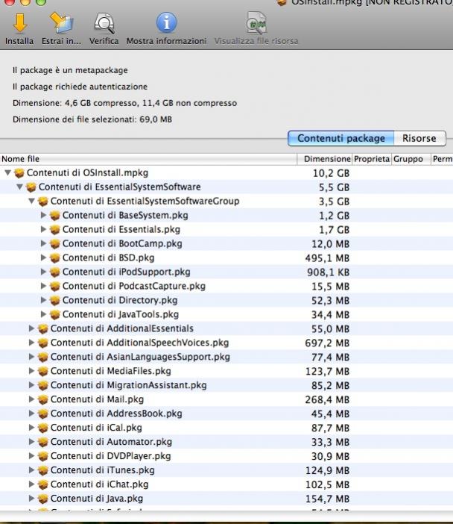Screen dimensions: 453x524
Task: Click the 697,2 MB size value
Action: point(327,343)
